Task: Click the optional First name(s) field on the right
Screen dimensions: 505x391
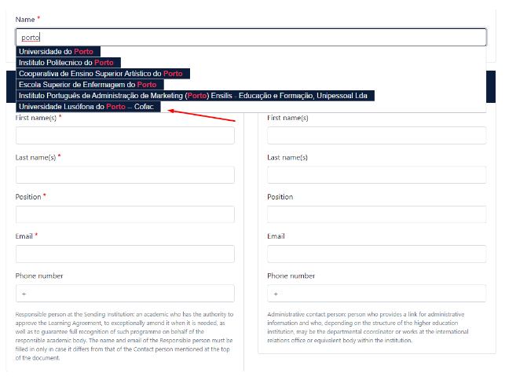Action: point(376,135)
